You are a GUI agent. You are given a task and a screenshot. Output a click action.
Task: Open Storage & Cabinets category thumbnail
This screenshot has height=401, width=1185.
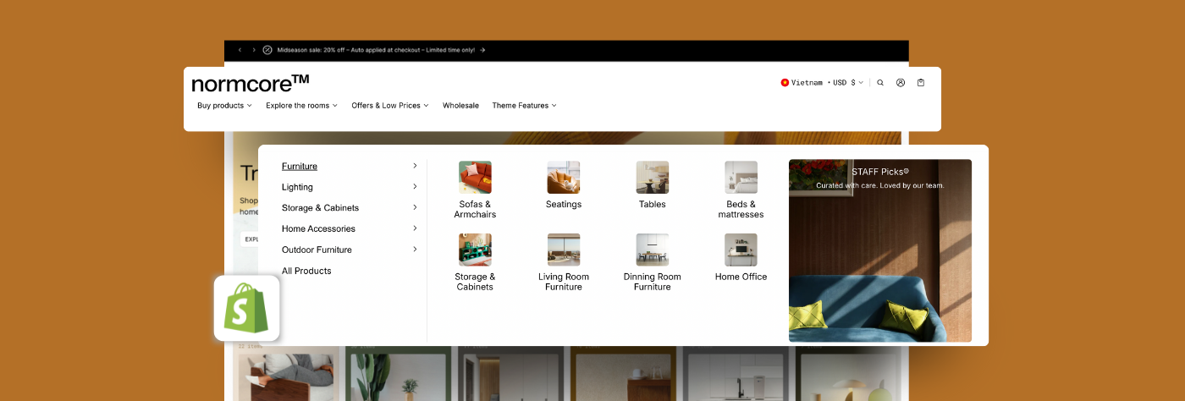[475, 250]
